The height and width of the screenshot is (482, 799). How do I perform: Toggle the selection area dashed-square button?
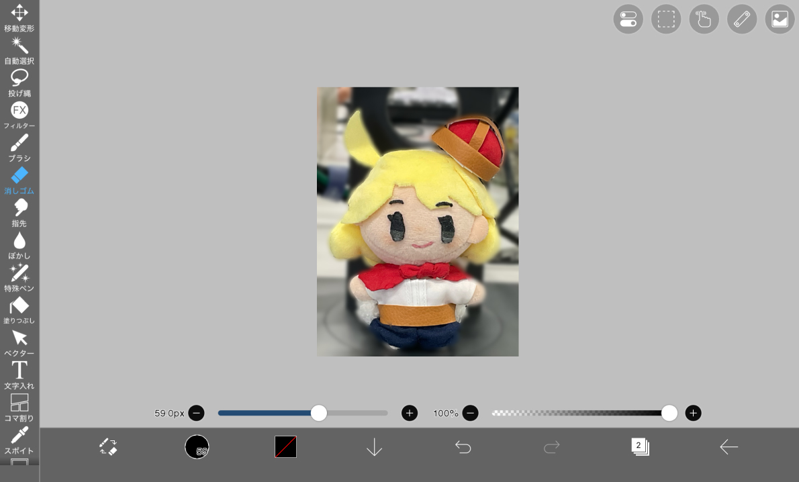coord(666,19)
